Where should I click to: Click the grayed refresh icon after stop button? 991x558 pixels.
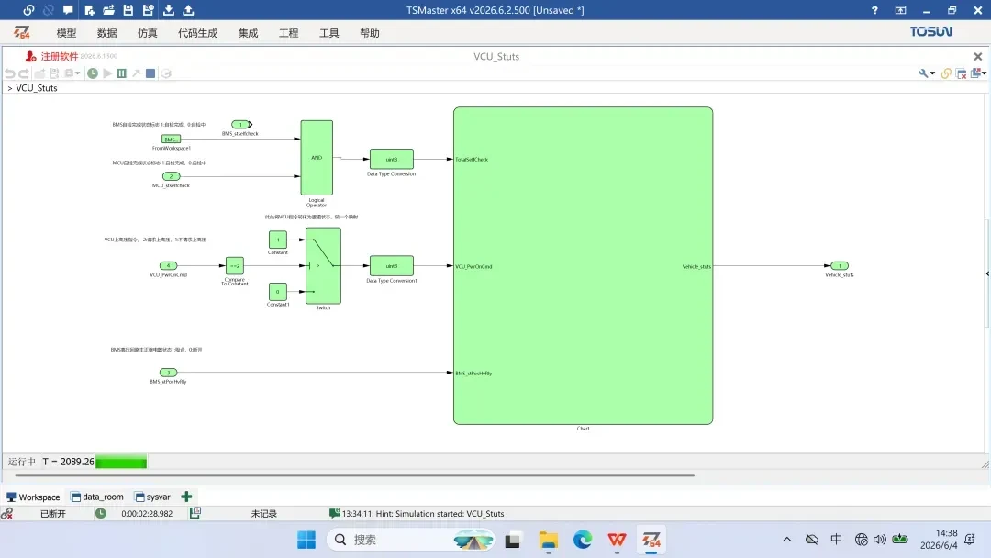(166, 73)
